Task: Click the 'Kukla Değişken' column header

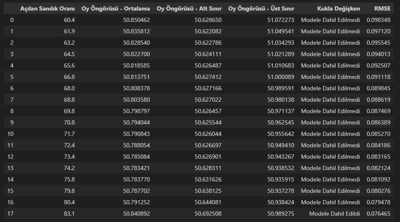Action: [x=338, y=8]
